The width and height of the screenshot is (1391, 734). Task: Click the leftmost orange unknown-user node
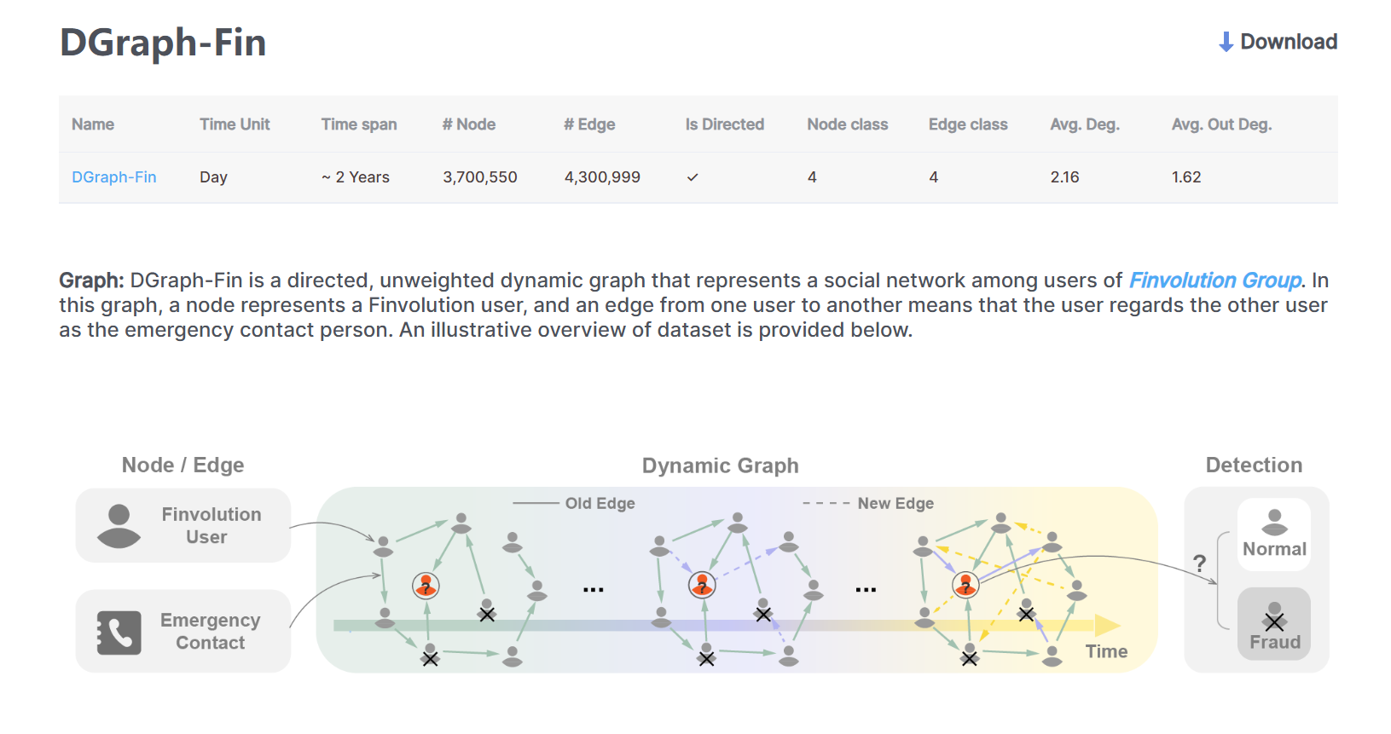coord(426,586)
